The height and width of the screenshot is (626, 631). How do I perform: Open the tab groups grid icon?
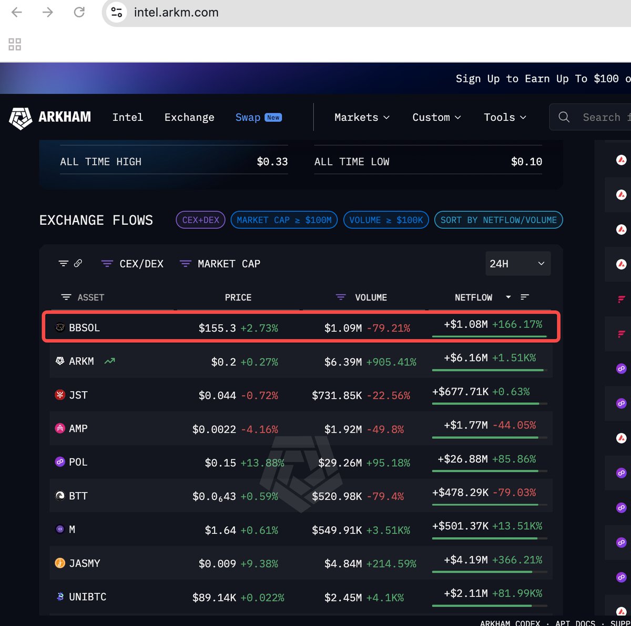pyautogui.click(x=15, y=44)
